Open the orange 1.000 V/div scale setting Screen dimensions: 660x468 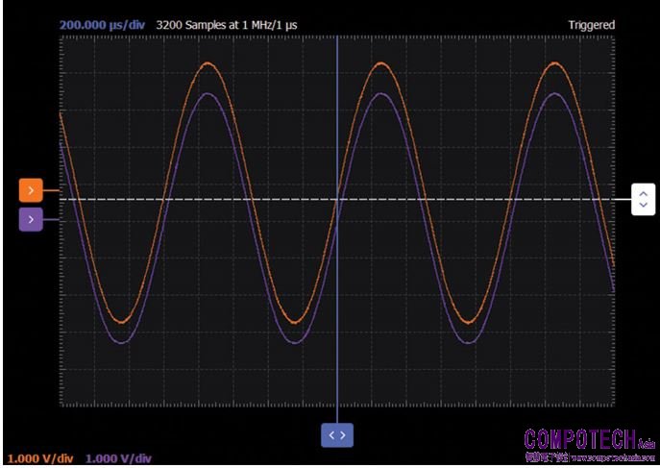click(x=40, y=459)
